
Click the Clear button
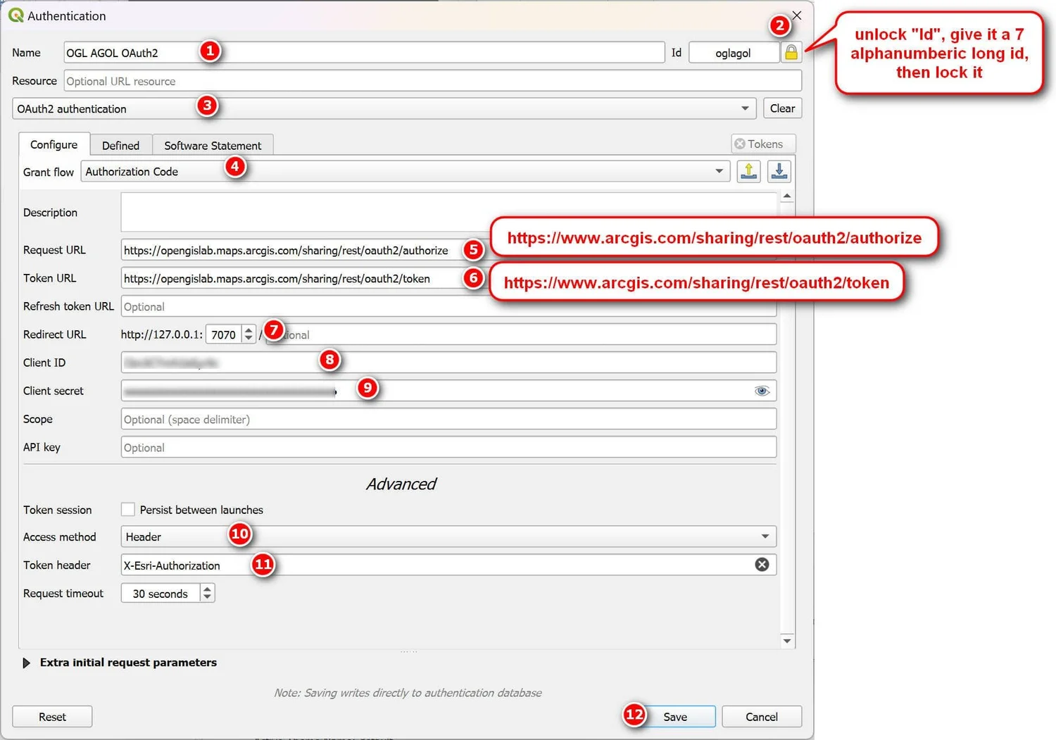(782, 108)
